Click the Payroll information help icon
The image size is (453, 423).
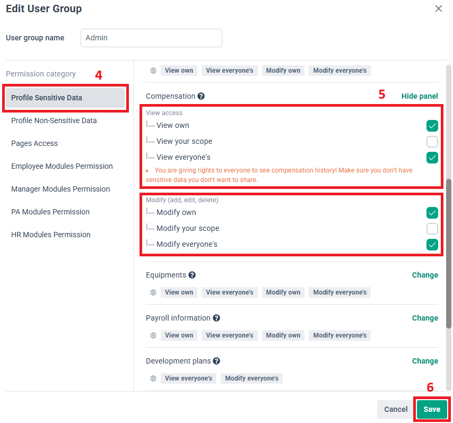click(x=216, y=318)
